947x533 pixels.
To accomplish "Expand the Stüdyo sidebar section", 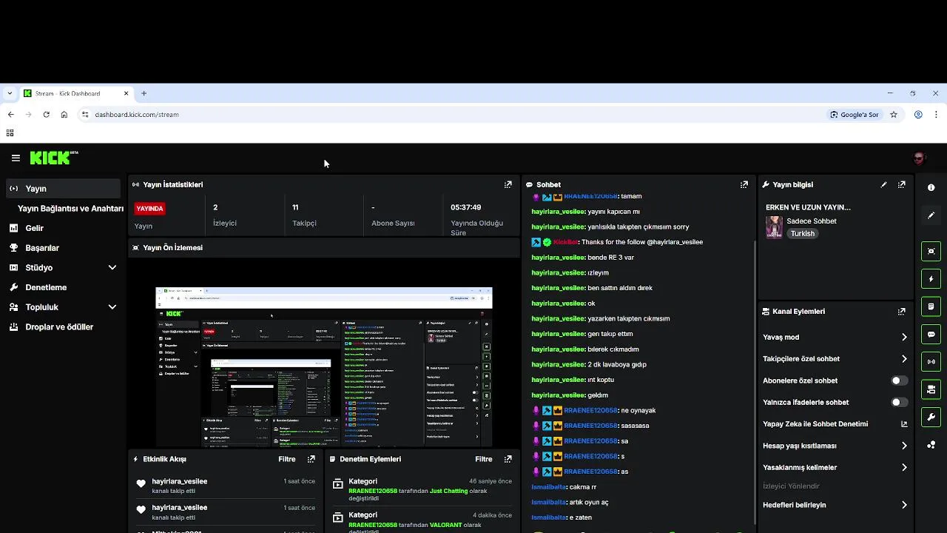I will click(x=112, y=267).
